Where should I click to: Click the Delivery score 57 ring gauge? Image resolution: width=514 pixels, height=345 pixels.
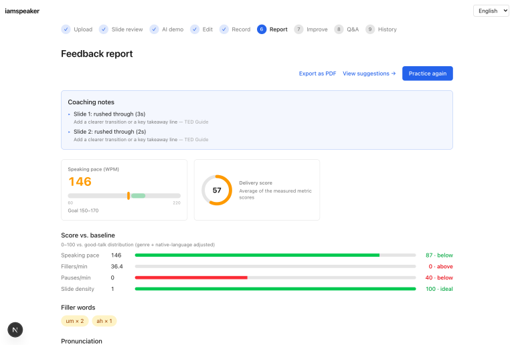[217, 190]
